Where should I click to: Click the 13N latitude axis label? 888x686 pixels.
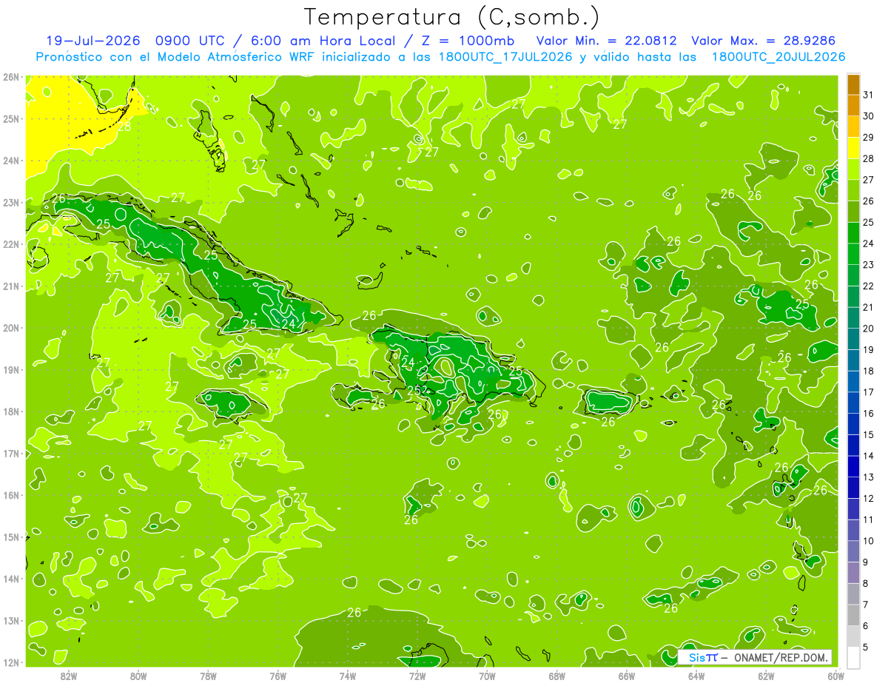pyautogui.click(x=10, y=620)
